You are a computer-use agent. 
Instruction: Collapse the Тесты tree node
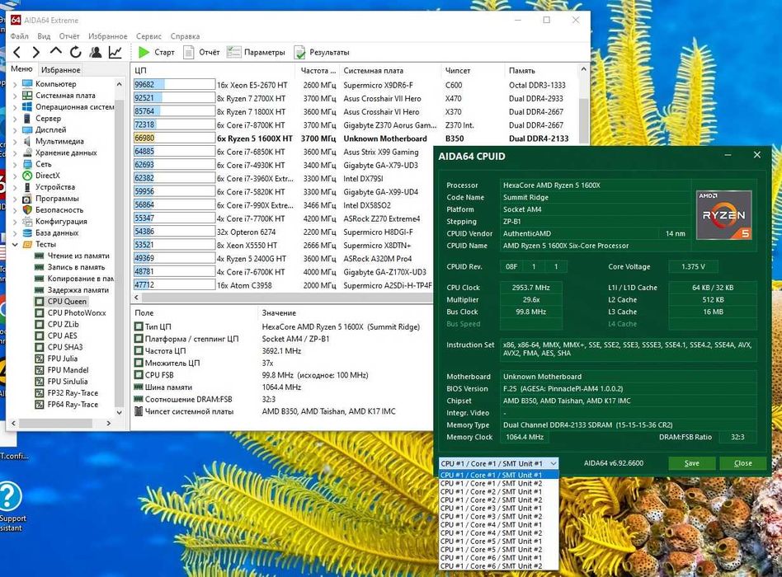pyautogui.click(x=15, y=245)
